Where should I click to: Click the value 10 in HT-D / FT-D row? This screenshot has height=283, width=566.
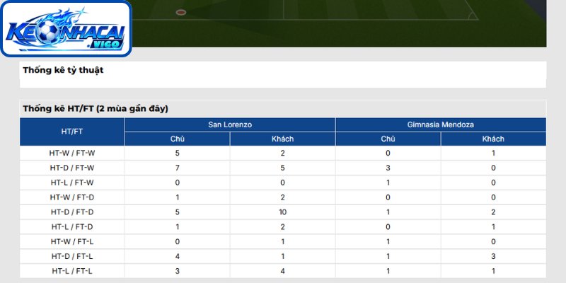point(282,212)
